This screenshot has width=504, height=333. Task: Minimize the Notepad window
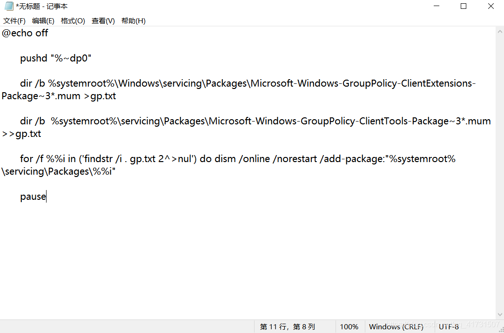point(436,6)
